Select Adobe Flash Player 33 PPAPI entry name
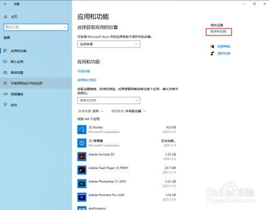 [109, 168]
